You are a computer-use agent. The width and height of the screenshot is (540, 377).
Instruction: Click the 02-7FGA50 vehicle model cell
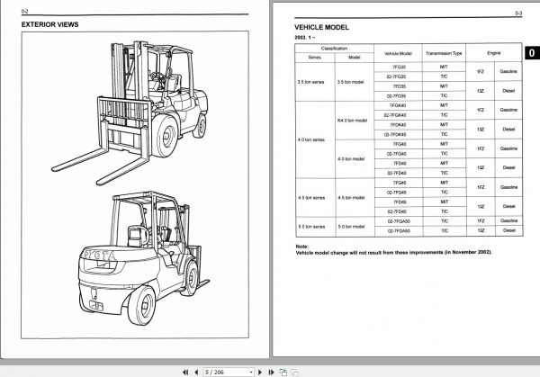point(399,221)
